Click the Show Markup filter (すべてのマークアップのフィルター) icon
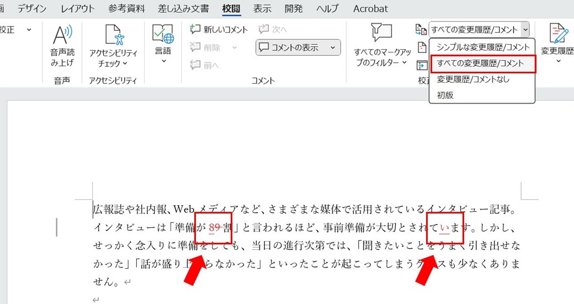 pos(381,33)
